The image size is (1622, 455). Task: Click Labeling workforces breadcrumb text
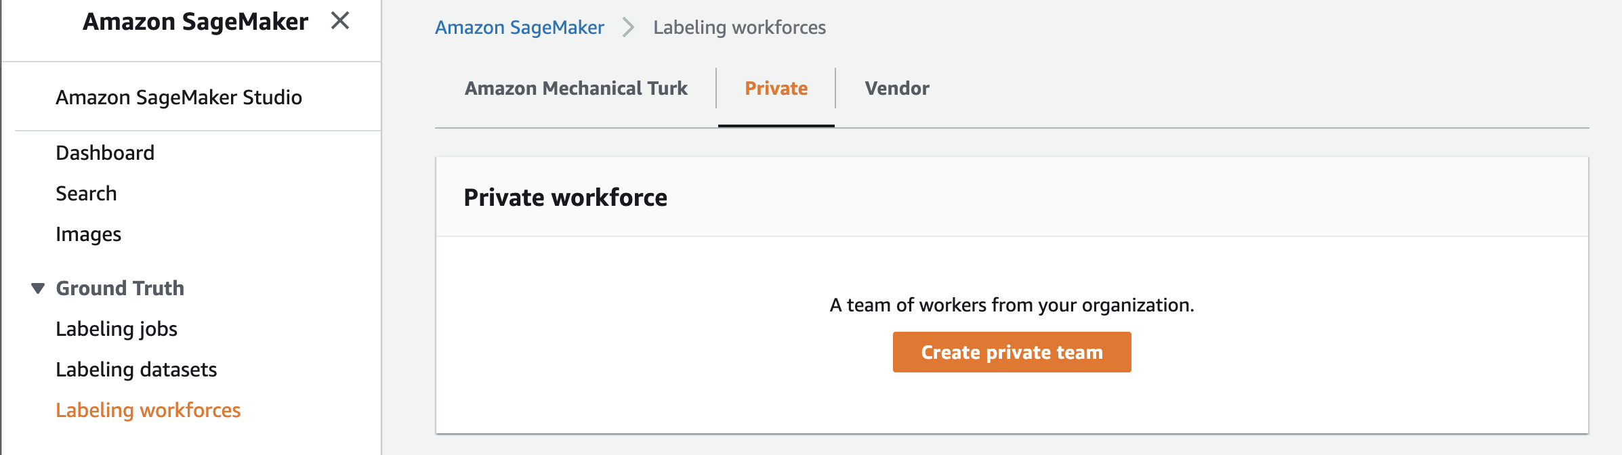click(x=740, y=28)
